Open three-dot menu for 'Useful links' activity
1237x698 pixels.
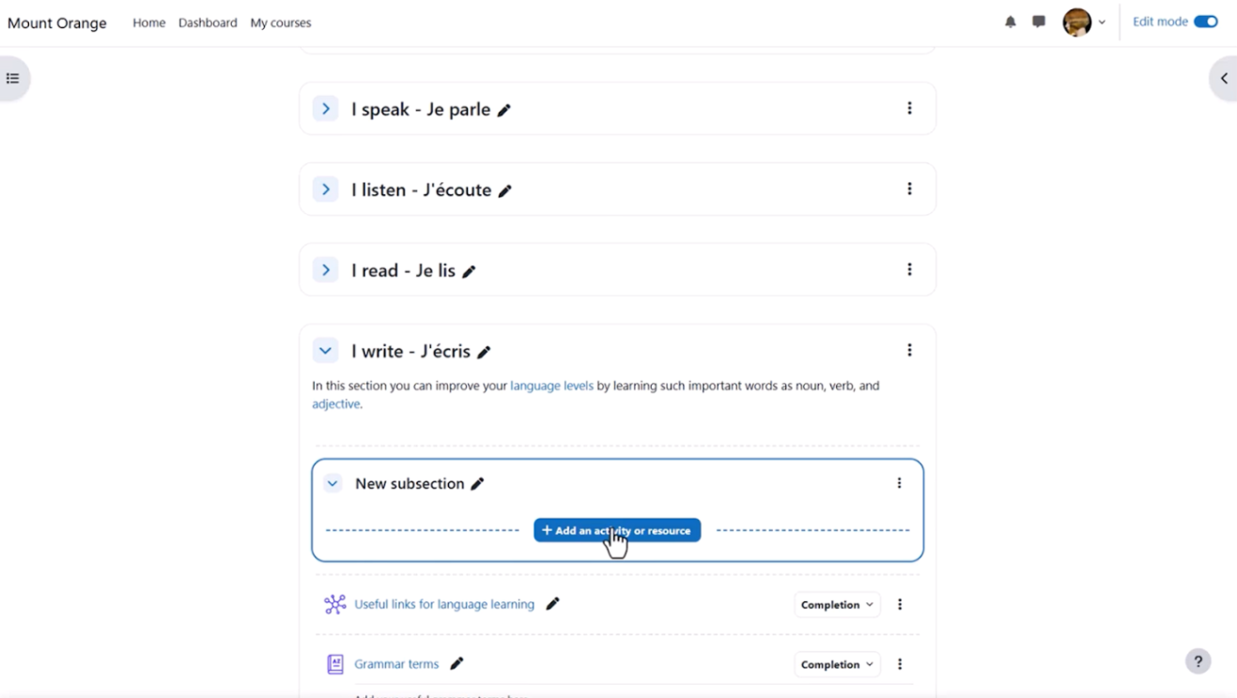[900, 605]
